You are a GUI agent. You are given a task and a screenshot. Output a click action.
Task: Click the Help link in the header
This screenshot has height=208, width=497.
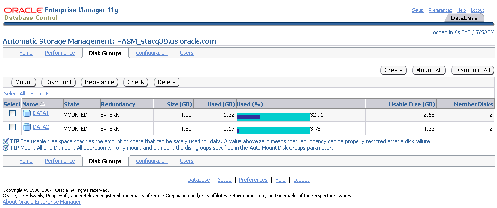[461, 10]
